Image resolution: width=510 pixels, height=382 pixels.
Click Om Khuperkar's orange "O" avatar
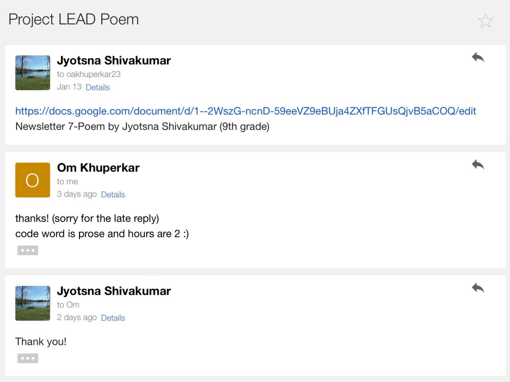click(33, 180)
